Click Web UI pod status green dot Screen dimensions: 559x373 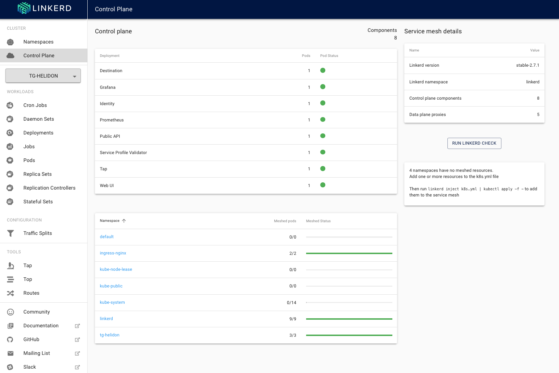(x=323, y=185)
